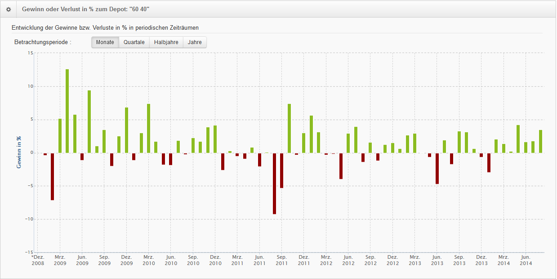This screenshot has width=557, height=279.
Task: Click the '−10' y-axis value
Action: click(30, 219)
